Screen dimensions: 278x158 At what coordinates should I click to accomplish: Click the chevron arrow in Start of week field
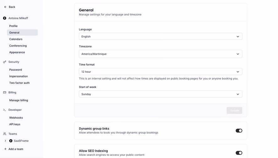(x=238, y=94)
